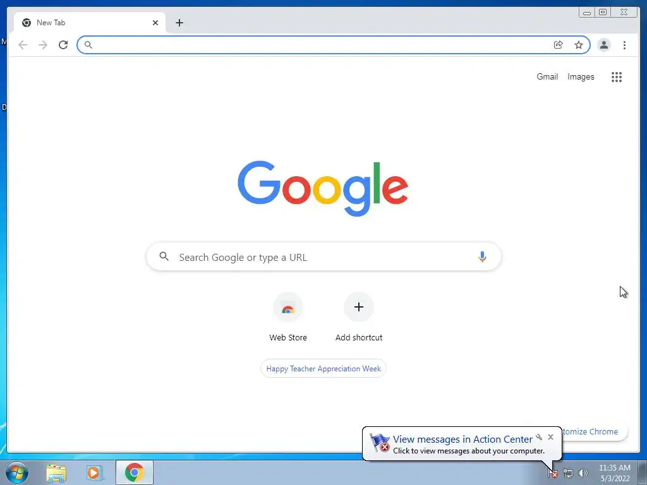Open the balloon's wrench settings icon
This screenshot has height=485, width=647.
(539, 437)
